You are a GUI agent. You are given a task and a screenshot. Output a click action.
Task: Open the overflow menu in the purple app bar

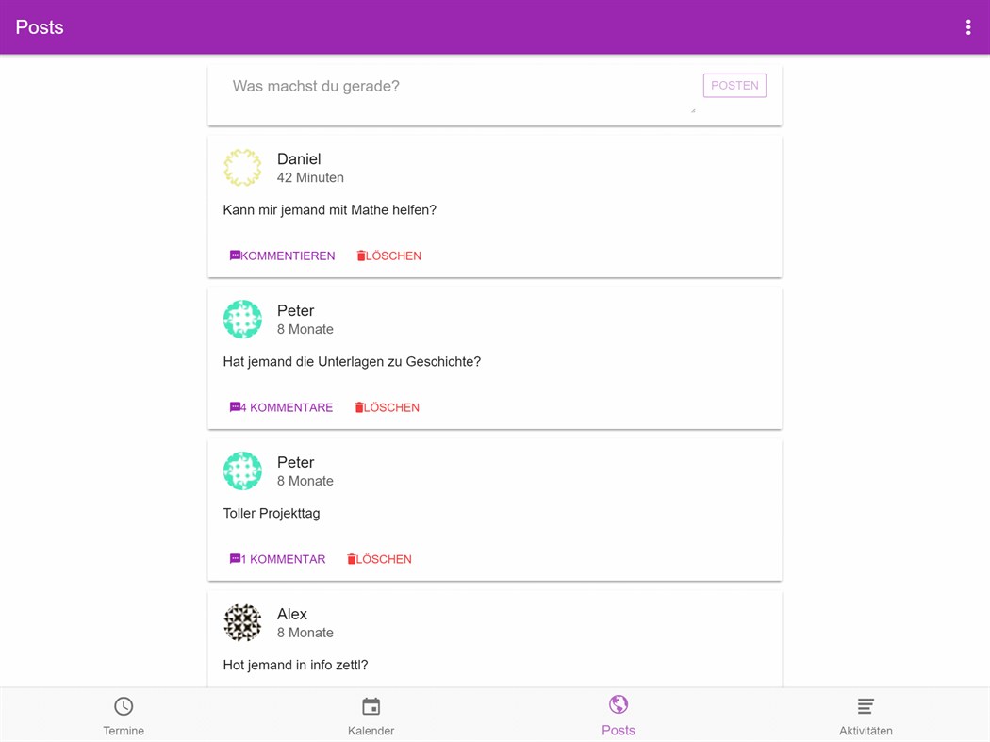pos(968,26)
